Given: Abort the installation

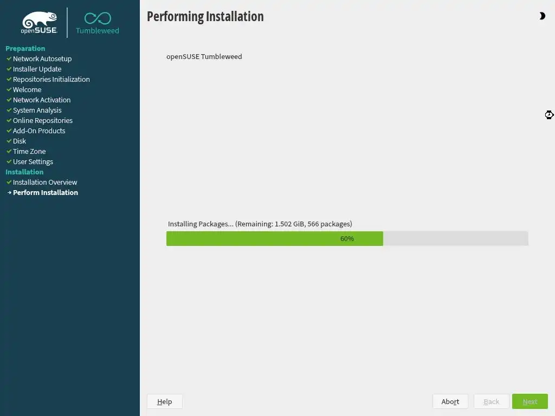Looking at the screenshot, I should tap(450, 401).
